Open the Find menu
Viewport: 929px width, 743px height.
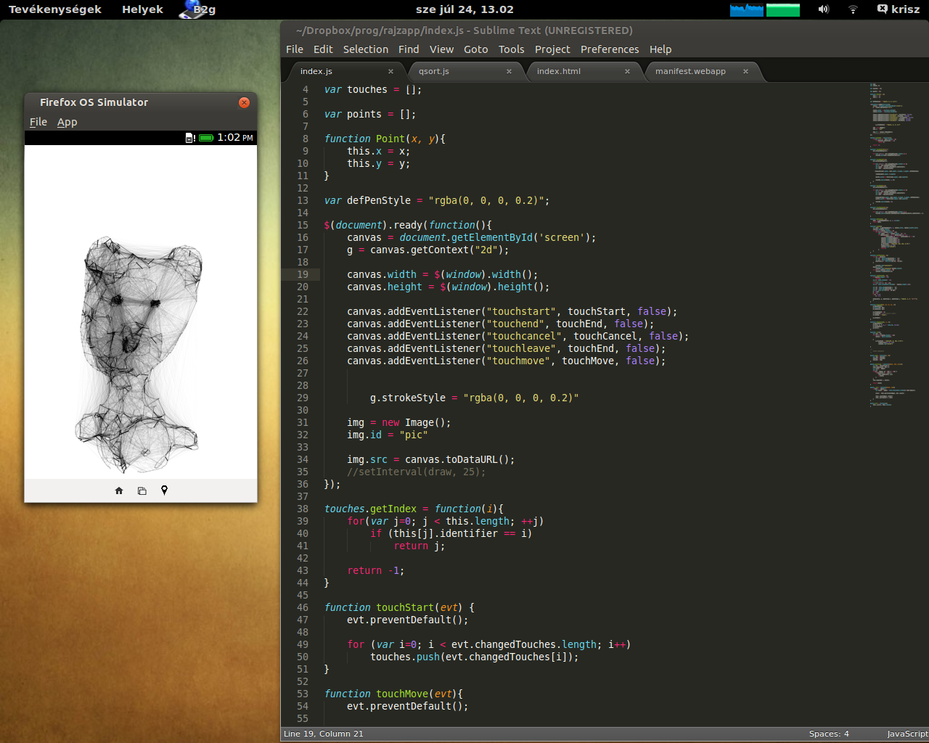click(x=409, y=49)
